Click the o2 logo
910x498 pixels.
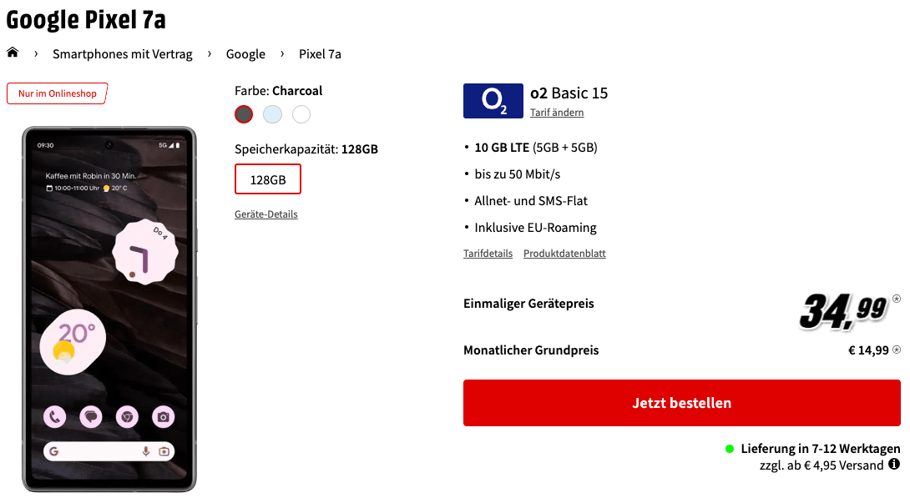coord(493,101)
